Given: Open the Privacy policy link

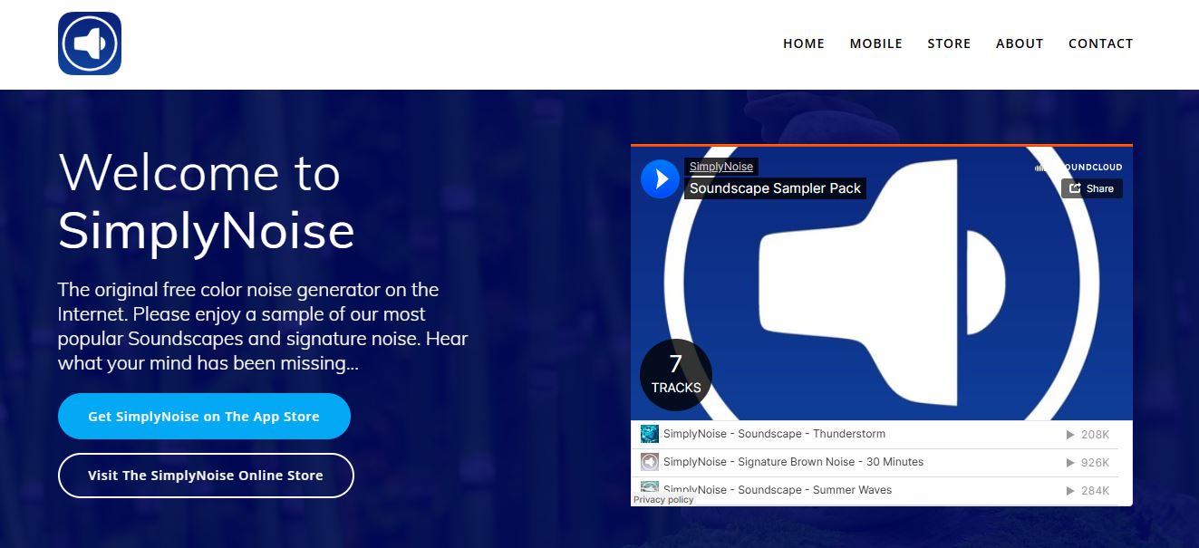Looking at the screenshot, I should (663, 500).
